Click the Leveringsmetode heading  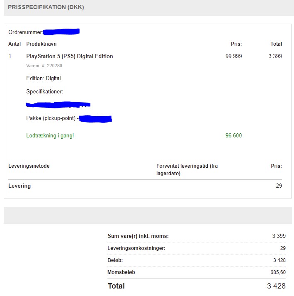pos(29,166)
